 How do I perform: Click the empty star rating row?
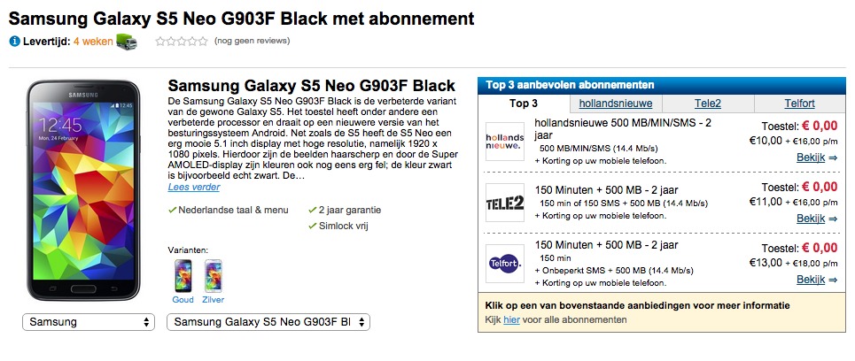point(182,42)
